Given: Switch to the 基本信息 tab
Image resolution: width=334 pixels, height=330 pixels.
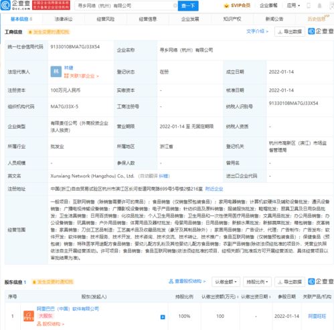Looking at the screenshot, I should tap(21, 19).
